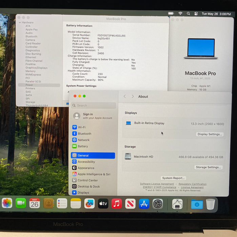Select Storage in System Information sidebar

coord(30,102)
